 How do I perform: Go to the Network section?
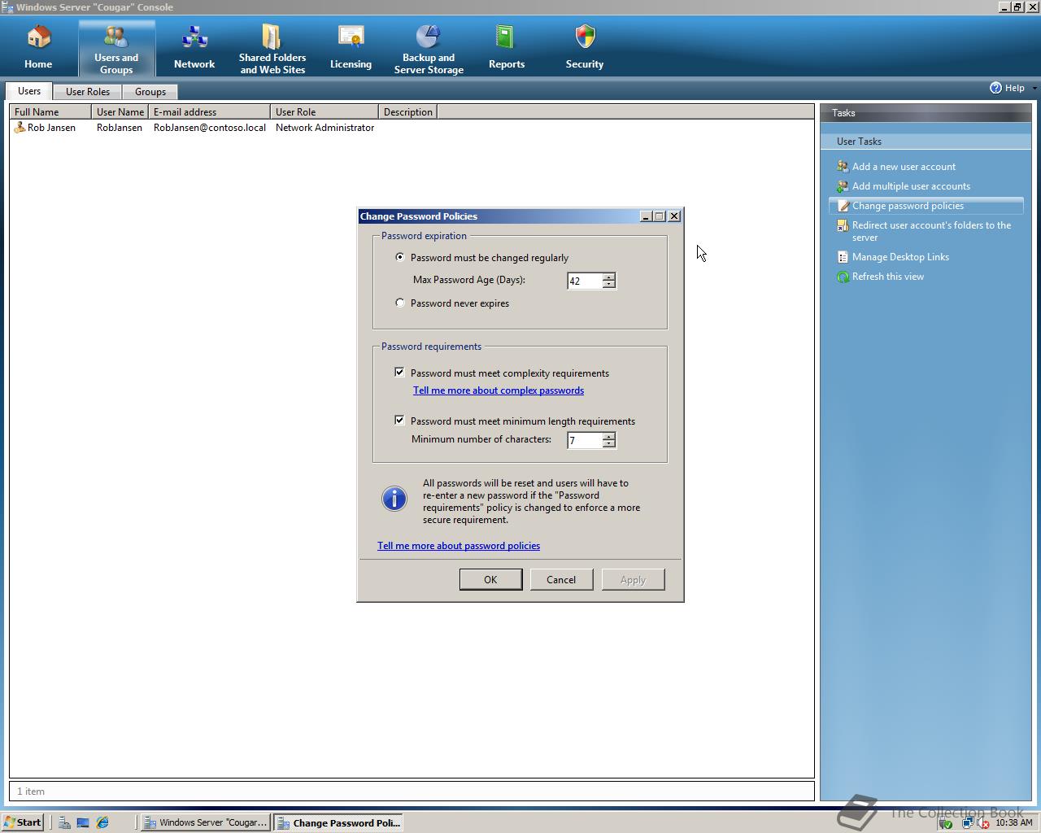point(194,47)
